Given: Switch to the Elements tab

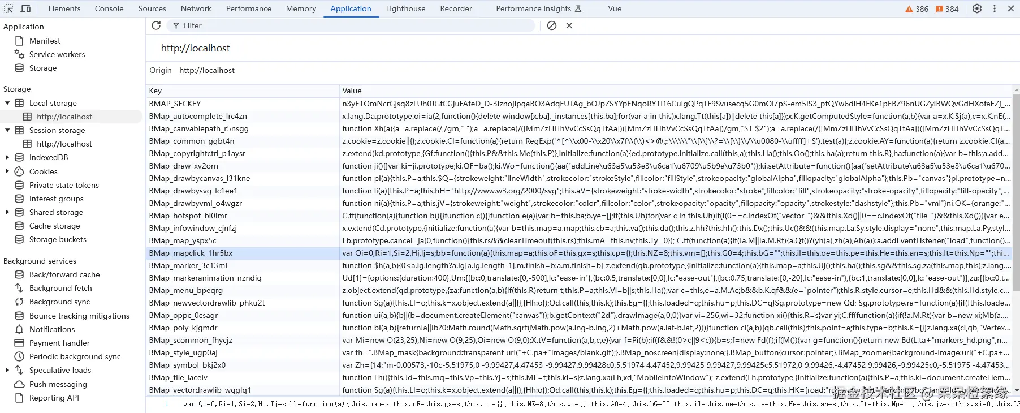Looking at the screenshot, I should [x=64, y=8].
